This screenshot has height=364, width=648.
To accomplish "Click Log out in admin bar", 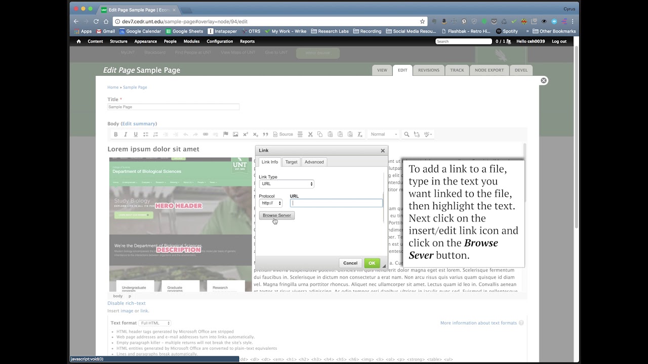I will click(x=559, y=41).
